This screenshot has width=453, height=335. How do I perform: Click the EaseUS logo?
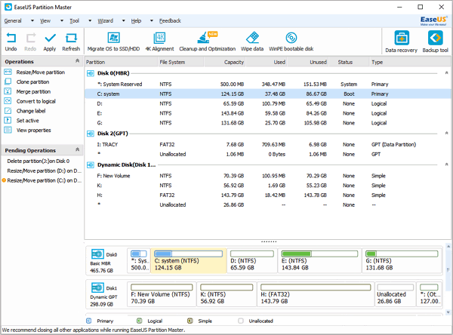(x=433, y=20)
